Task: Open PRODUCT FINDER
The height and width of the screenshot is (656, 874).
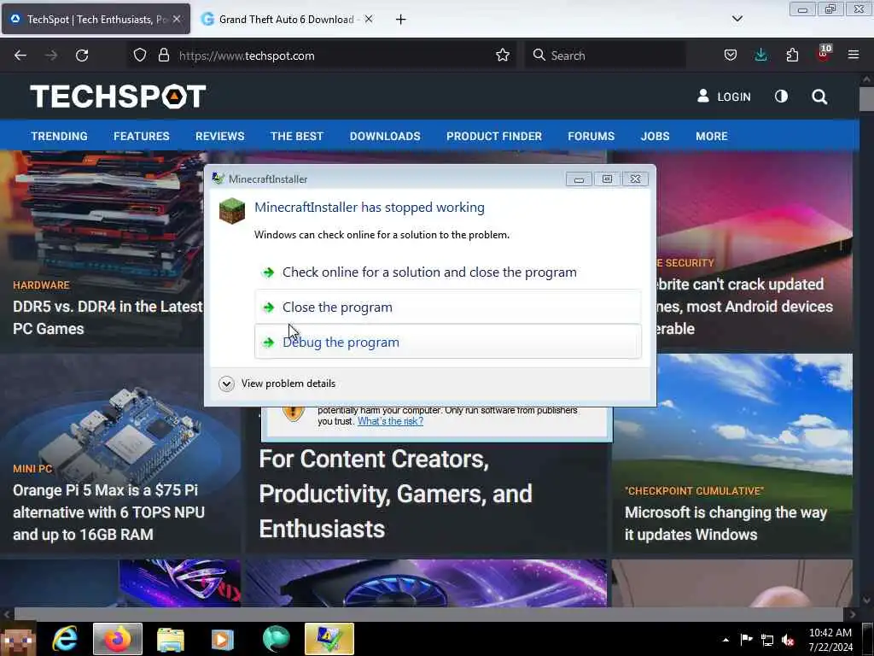Action: [x=494, y=136]
